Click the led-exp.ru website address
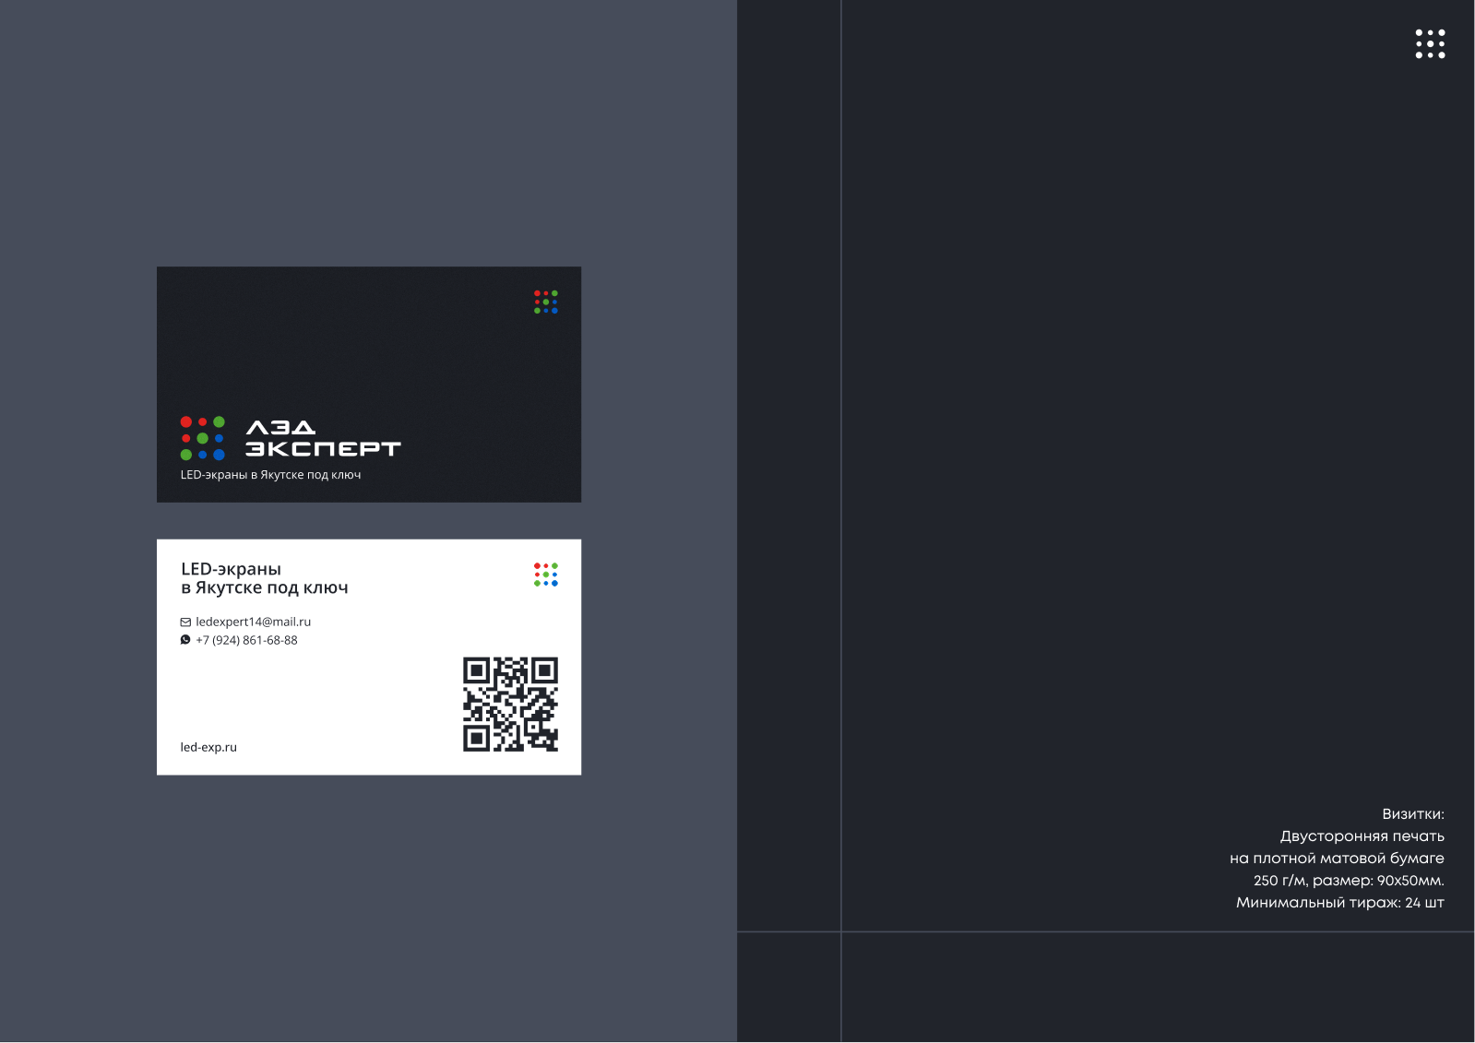Screen dimensions: 1475x1043 [x=208, y=747]
